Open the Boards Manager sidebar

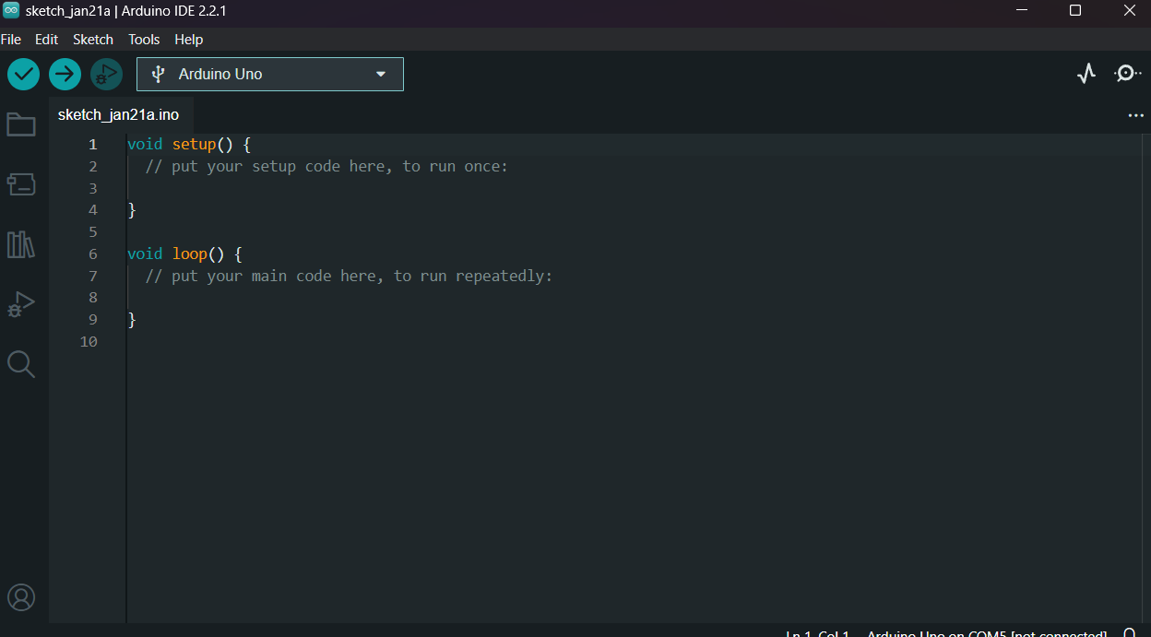[x=21, y=184]
